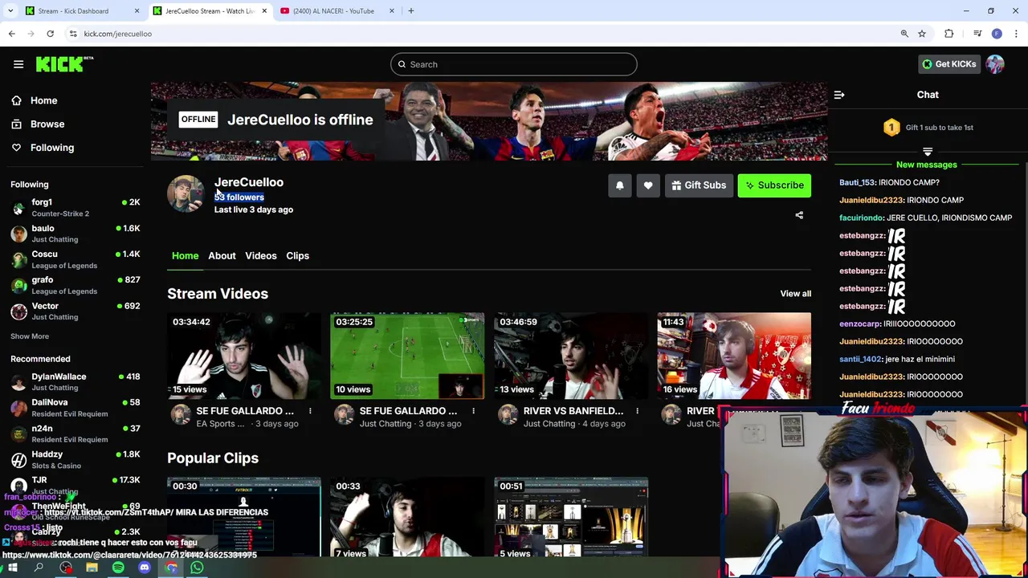Open Windows Start menu

[12, 568]
